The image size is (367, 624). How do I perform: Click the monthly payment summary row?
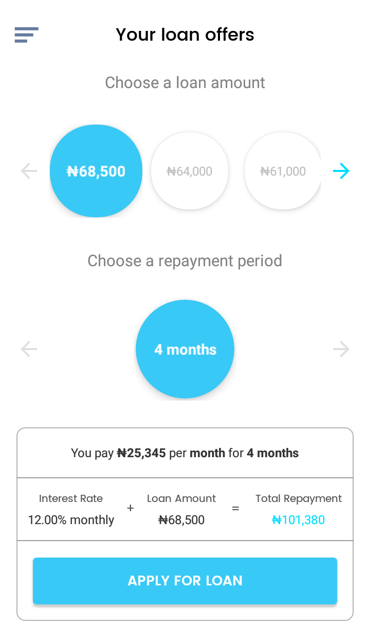pos(185,453)
